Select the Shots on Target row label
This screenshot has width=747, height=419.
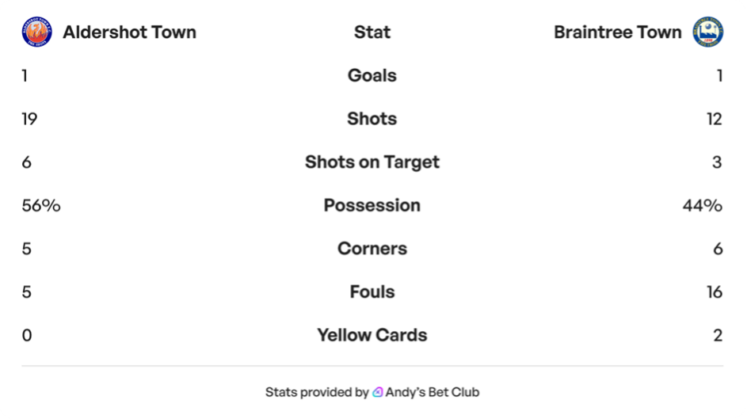point(372,162)
